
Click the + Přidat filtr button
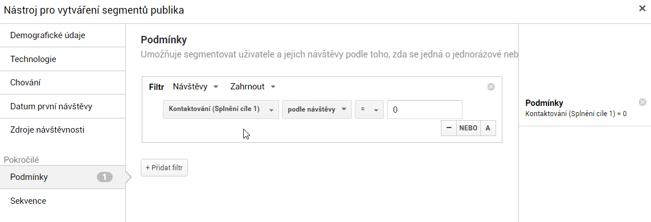[165, 168]
